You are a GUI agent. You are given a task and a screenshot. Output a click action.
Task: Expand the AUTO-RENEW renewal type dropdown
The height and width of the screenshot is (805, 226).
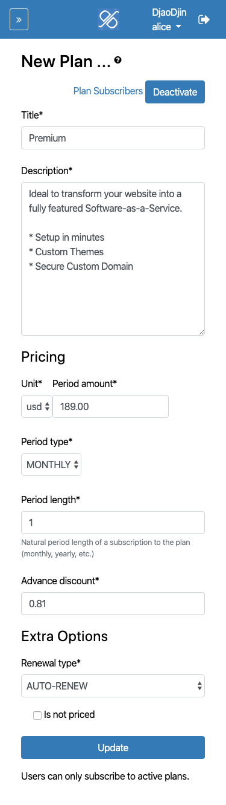[x=113, y=686]
